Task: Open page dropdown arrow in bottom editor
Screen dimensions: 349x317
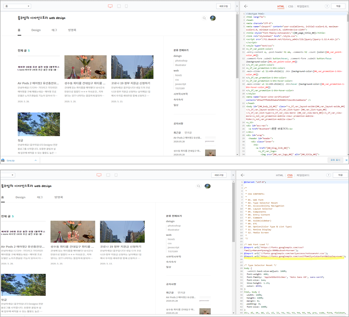Action: pos(12,175)
